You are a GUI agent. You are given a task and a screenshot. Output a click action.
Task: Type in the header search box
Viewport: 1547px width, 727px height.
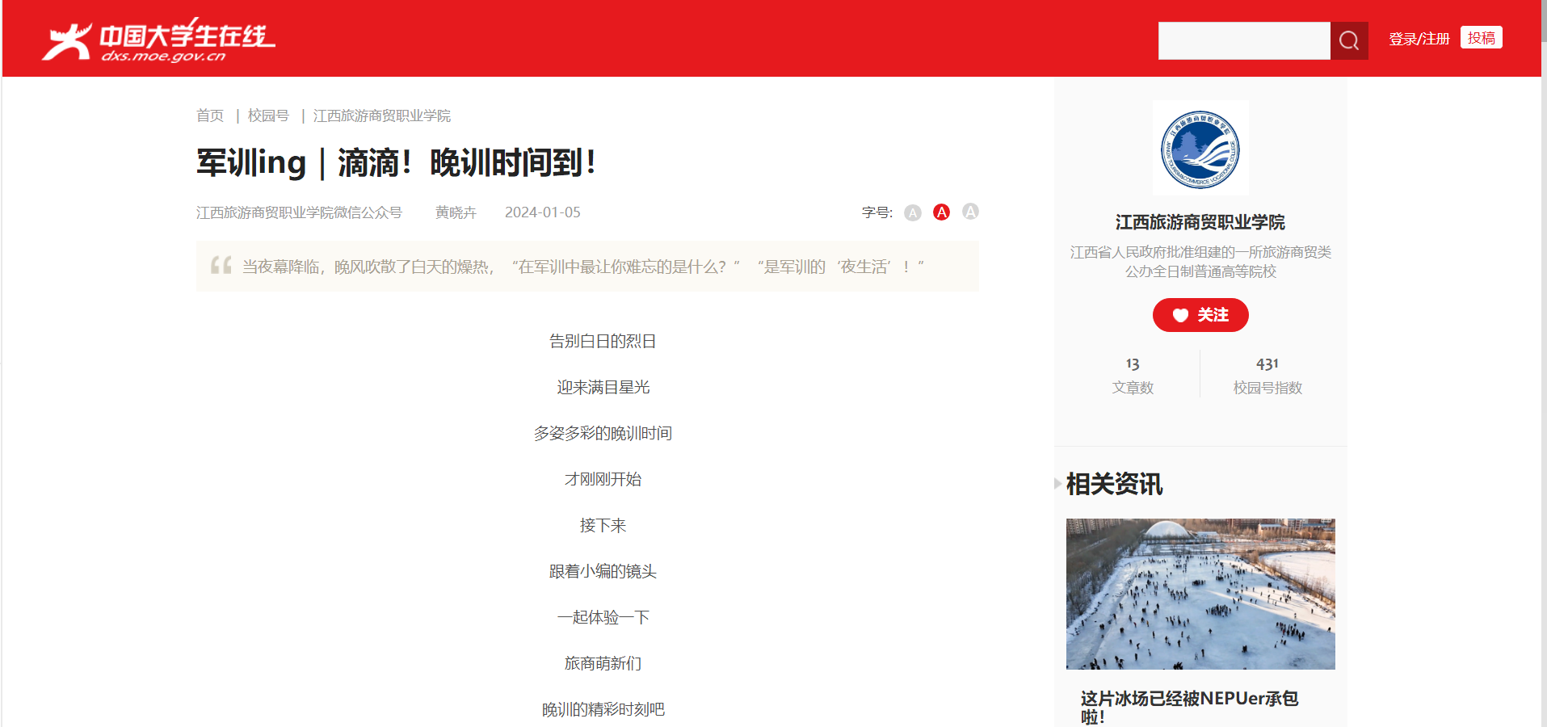click(x=1243, y=40)
